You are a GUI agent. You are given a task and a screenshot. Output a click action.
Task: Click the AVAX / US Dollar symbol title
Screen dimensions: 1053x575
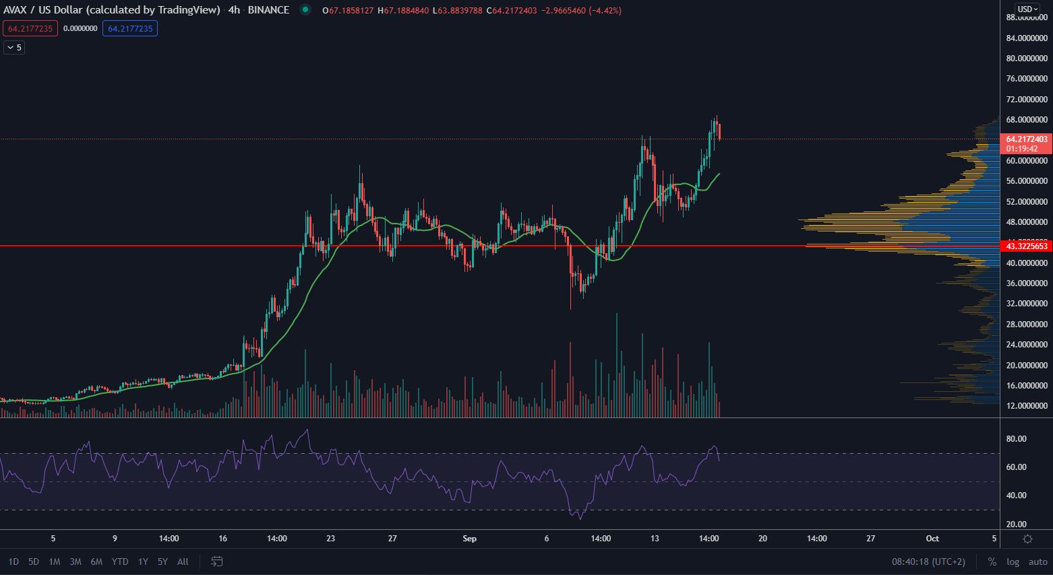[111, 10]
